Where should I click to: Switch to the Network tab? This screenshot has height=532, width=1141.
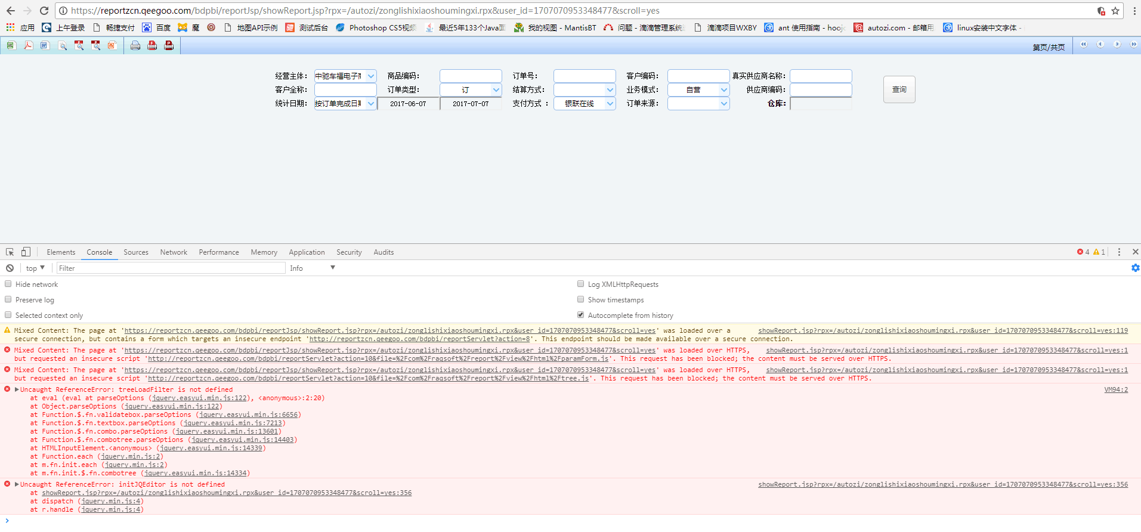point(174,252)
